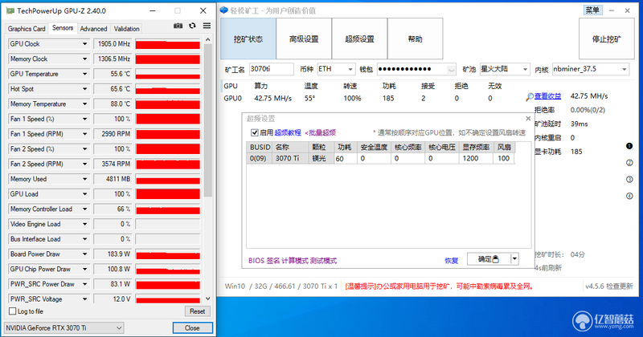
Task: Open the 挖矿状态 tab
Action: coord(248,39)
